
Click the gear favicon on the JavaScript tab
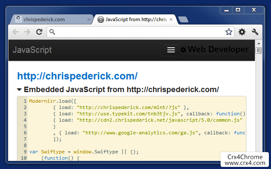pos(101,19)
